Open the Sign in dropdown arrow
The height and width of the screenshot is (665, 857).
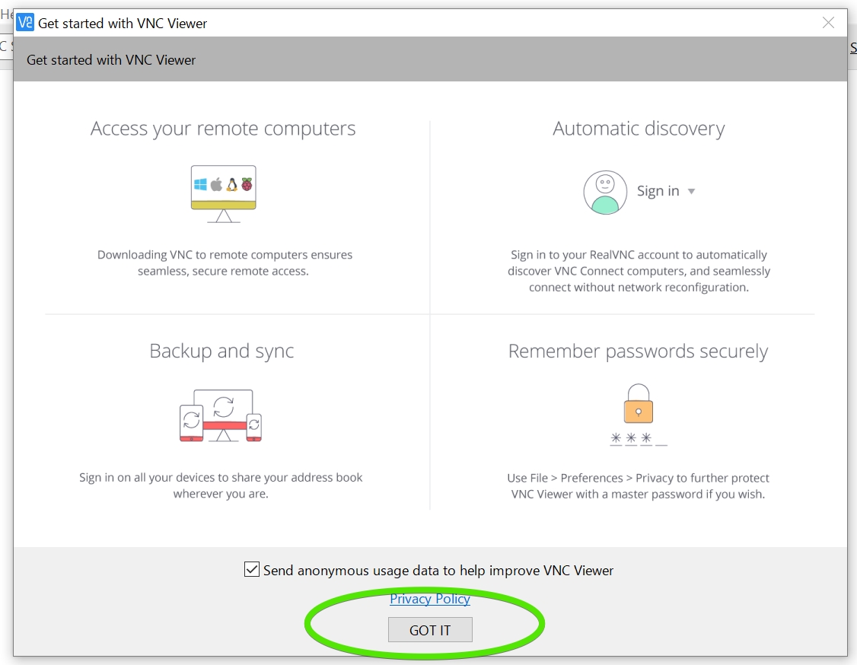point(692,192)
